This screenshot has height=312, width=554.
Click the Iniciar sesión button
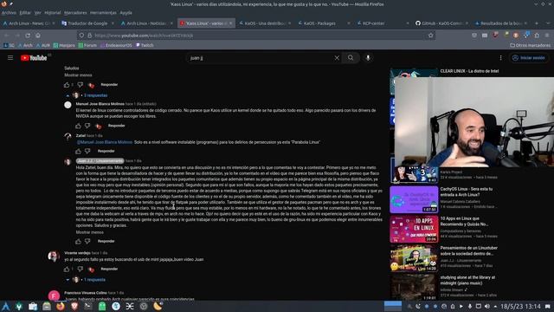pos(529,58)
